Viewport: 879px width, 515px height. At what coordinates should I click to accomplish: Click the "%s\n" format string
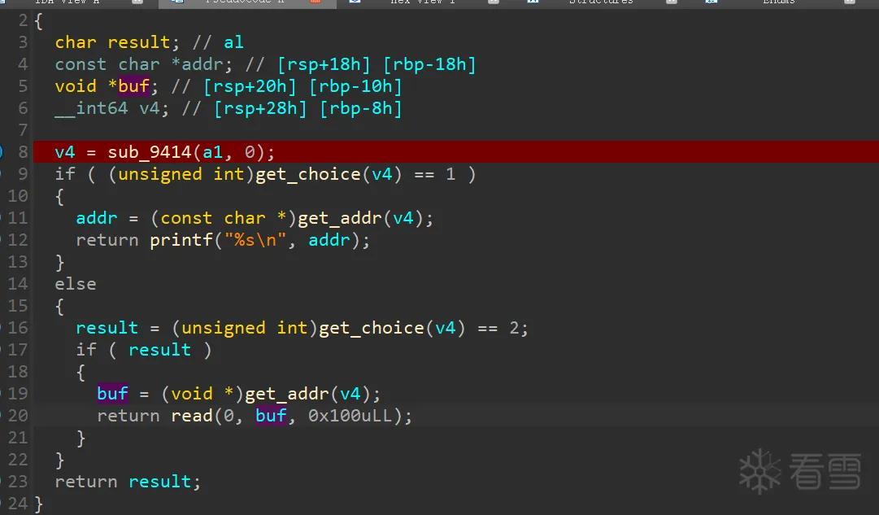point(255,240)
